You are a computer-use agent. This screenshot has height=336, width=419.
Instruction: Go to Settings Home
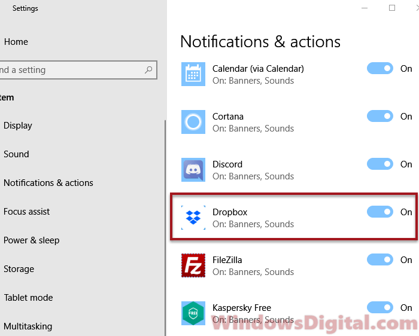tap(16, 42)
